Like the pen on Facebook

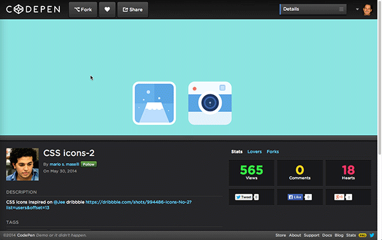click(295, 197)
